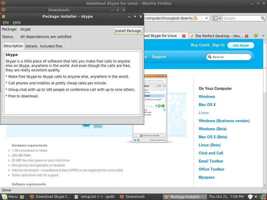Click the Firefox page vertical scrollbar
Image resolution: width=267 pixels, height=200 pixels.
click(265, 113)
